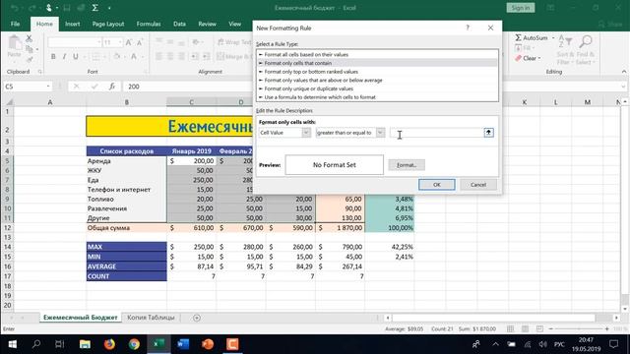Open Chrome from the taskbar

134,344
